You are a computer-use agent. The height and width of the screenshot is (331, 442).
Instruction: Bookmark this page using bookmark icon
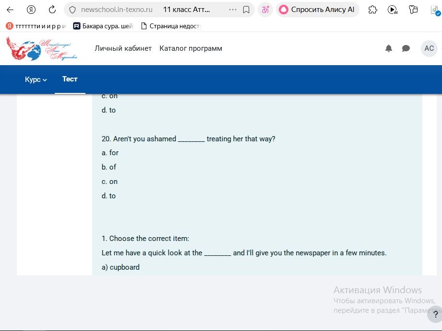(x=246, y=10)
